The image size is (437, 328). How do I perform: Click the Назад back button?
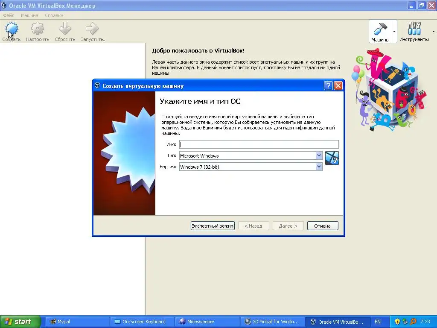(x=253, y=226)
